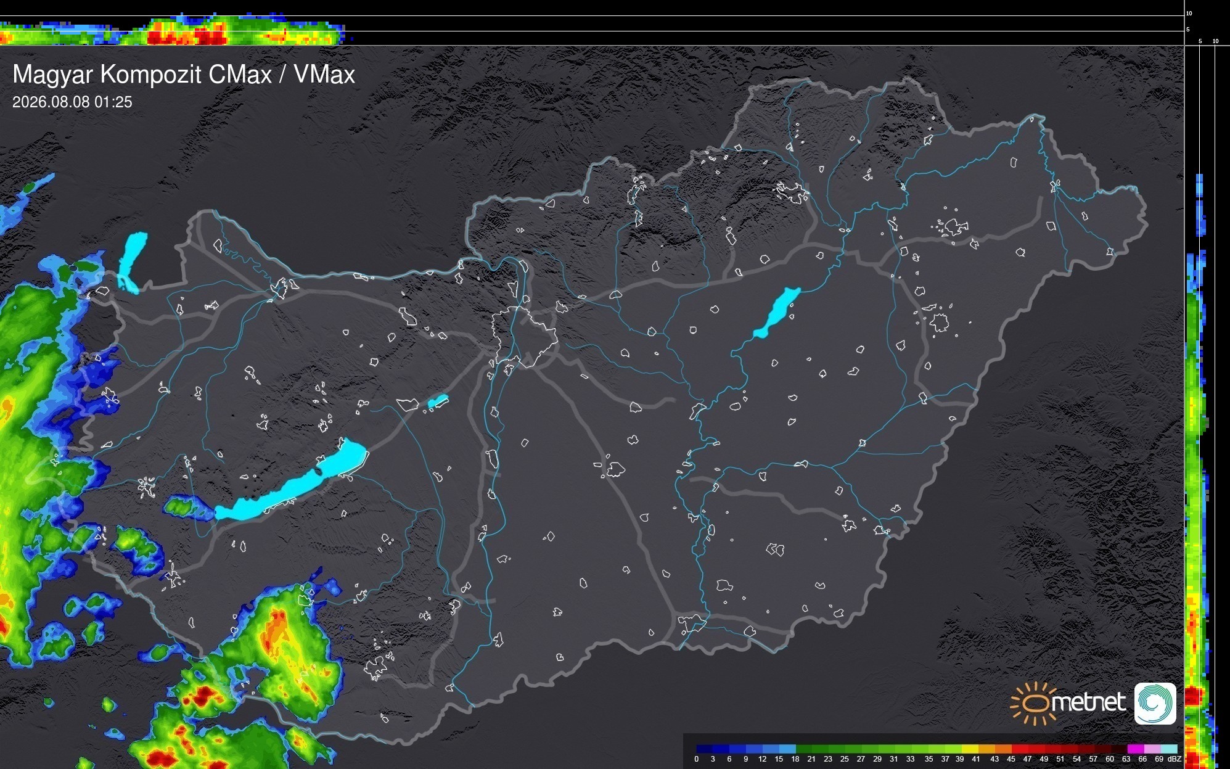1230x769 pixels.
Task: Click the "45" value on the dBZ scale
Action: point(1011,759)
